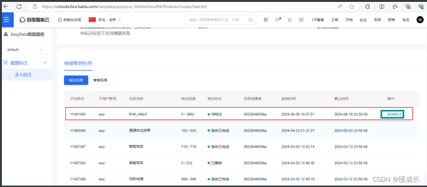The width and height of the screenshot is (427, 187).
Task: View site info via the padlock icon
Action: 35,7
